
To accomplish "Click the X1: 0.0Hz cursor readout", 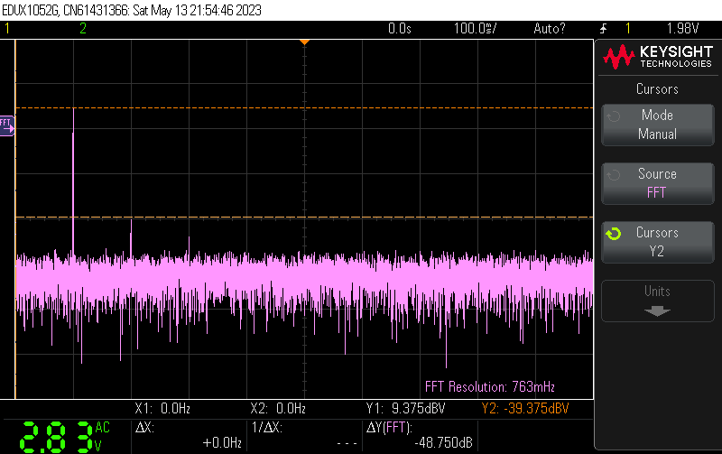I will (x=162, y=408).
